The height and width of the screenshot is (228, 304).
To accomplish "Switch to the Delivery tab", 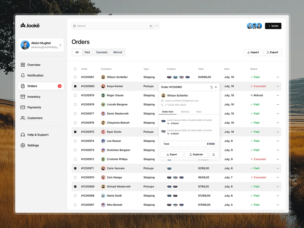I will (185, 111).
